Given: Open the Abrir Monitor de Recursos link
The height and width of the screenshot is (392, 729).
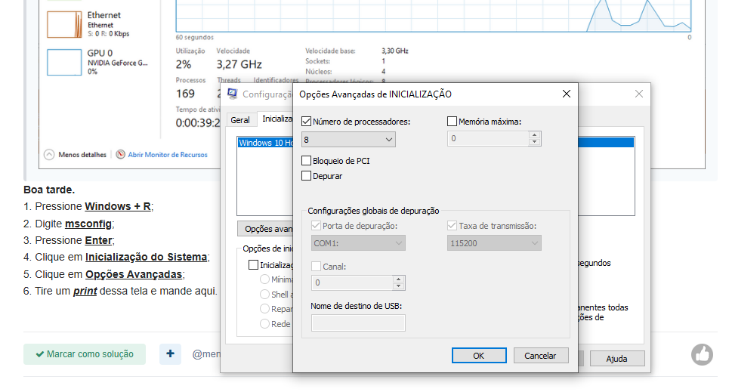Looking at the screenshot, I should pyautogui.click(x=167, y=155).
